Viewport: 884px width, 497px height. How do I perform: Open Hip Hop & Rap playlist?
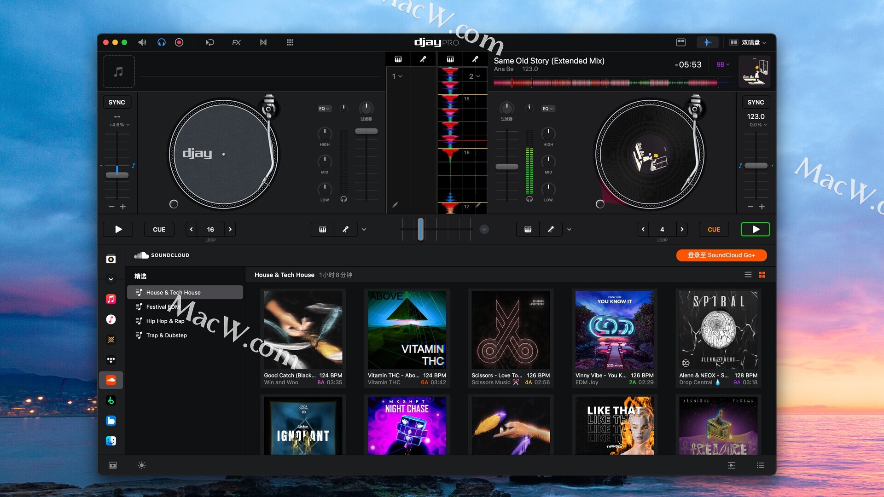pyautogui.click(x=185, y=321)
